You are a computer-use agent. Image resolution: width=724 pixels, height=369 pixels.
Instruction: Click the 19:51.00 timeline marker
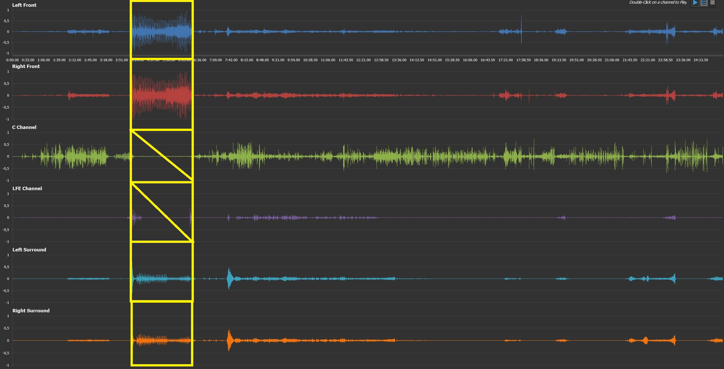[576, 60]
